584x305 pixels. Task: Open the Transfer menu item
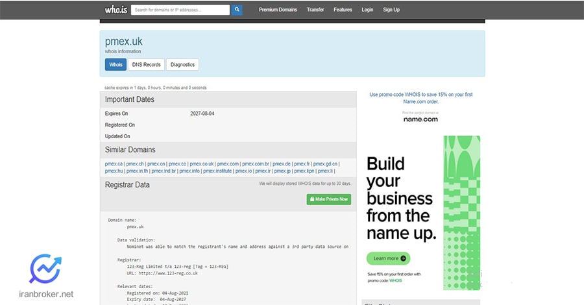pos(315,10)
